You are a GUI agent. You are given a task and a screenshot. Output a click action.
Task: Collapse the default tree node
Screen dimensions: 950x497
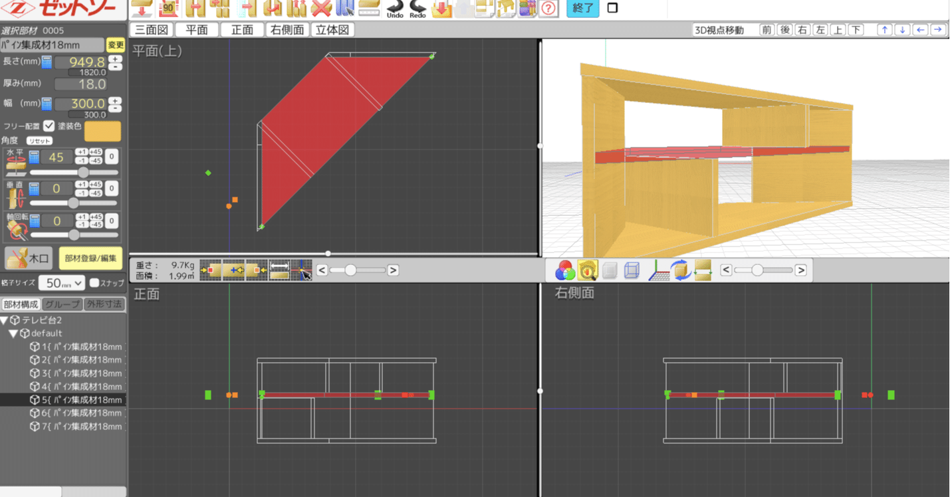click(x=13, y=334)
